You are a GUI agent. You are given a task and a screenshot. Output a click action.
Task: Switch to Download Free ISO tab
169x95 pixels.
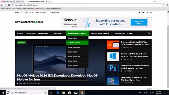click(x=36, y=2)
